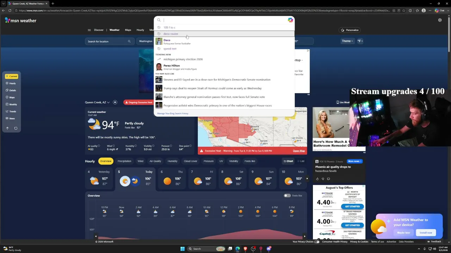Click the More news button
Screen dimensions: 451x253
click(x=354, y=161)
